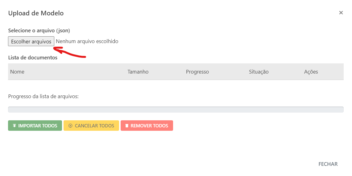Click the Upload de Modelo title
Image resolution: width=352 pixels, height=176 pixels.
(x=36, y=13)
